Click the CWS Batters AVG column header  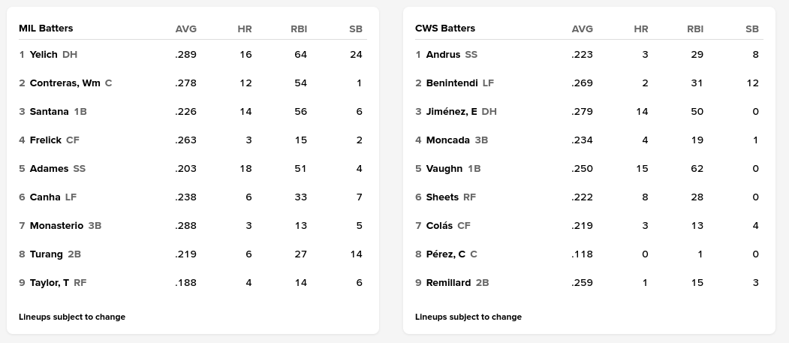582,29
